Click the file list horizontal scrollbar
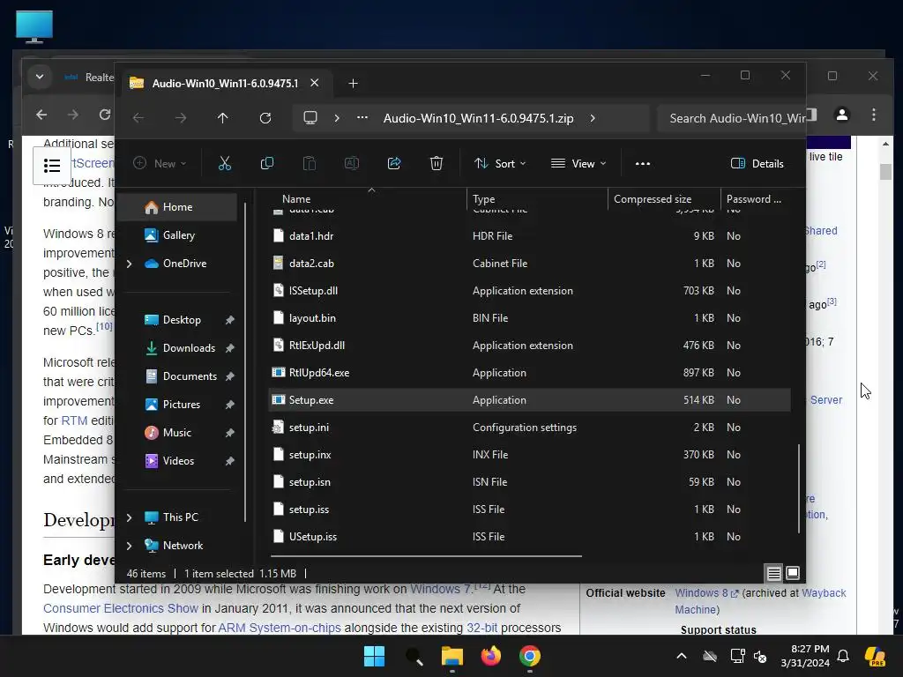Viewport: 903px width, 677px height. pyautogui.click(x=426, y=556)
